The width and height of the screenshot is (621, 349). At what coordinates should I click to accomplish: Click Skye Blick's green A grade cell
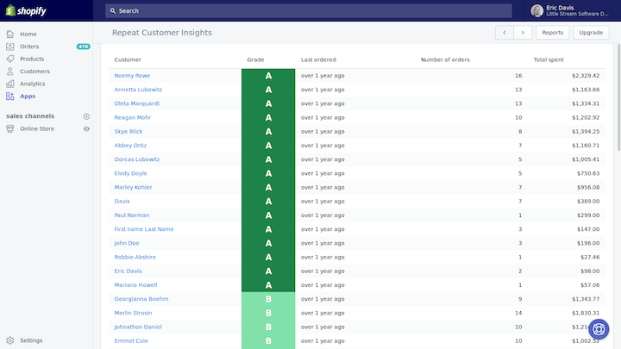click(x=268, y=132)
